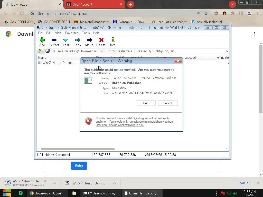Open the Edit menu in 7-Zip

point(49,33)
